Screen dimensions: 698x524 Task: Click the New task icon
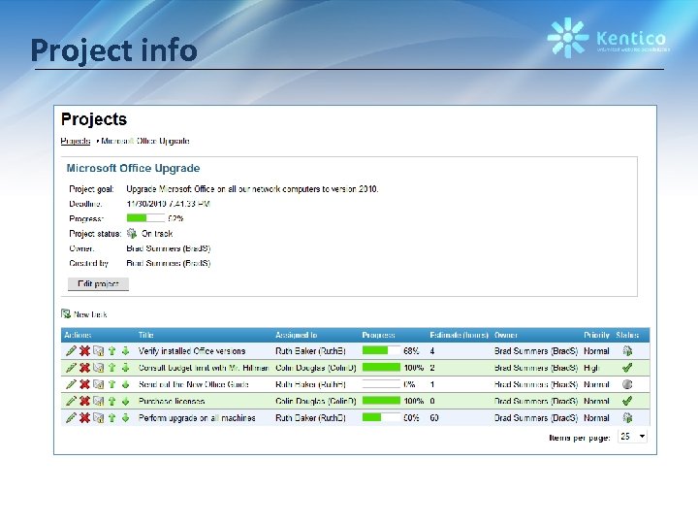66,314
